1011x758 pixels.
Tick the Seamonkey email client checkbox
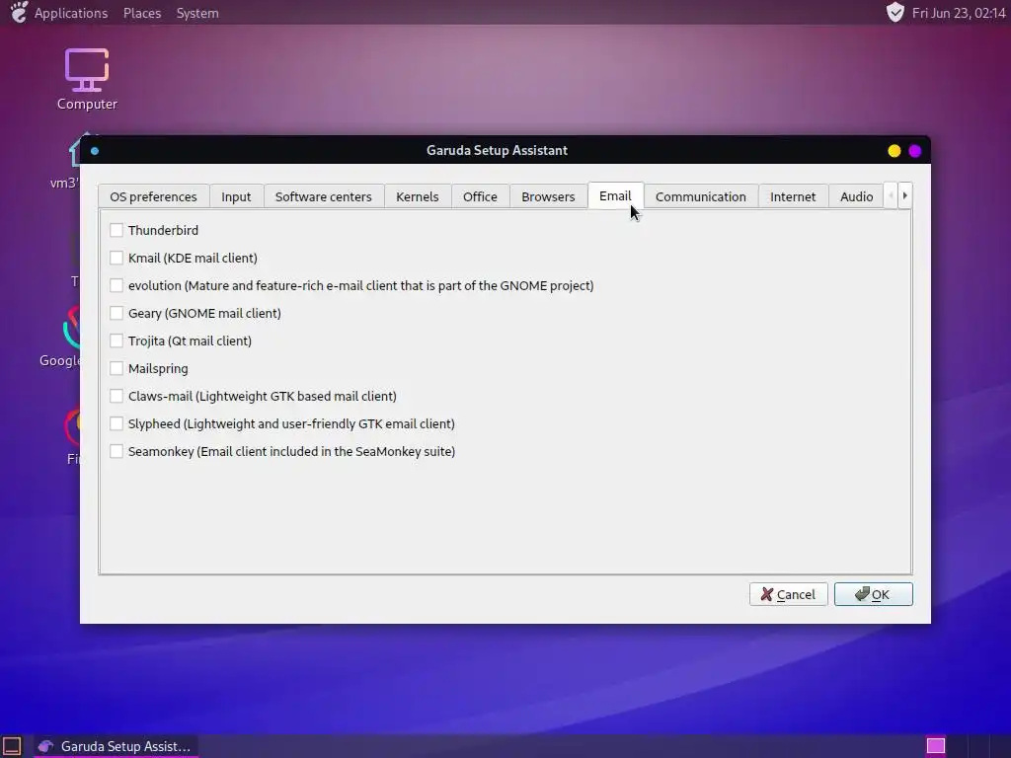[x=117, y=452]
